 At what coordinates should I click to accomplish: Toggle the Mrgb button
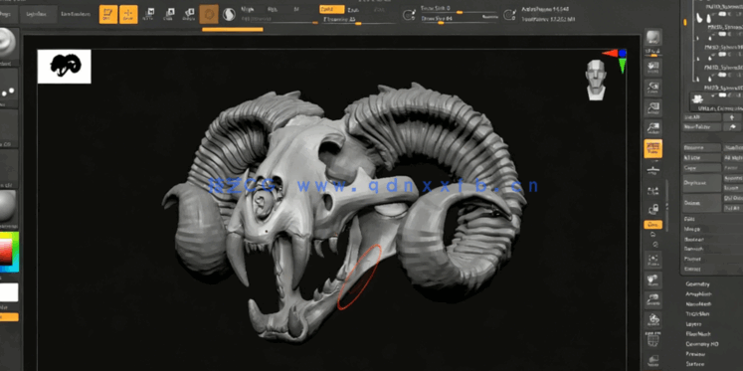tap(248, 10)
